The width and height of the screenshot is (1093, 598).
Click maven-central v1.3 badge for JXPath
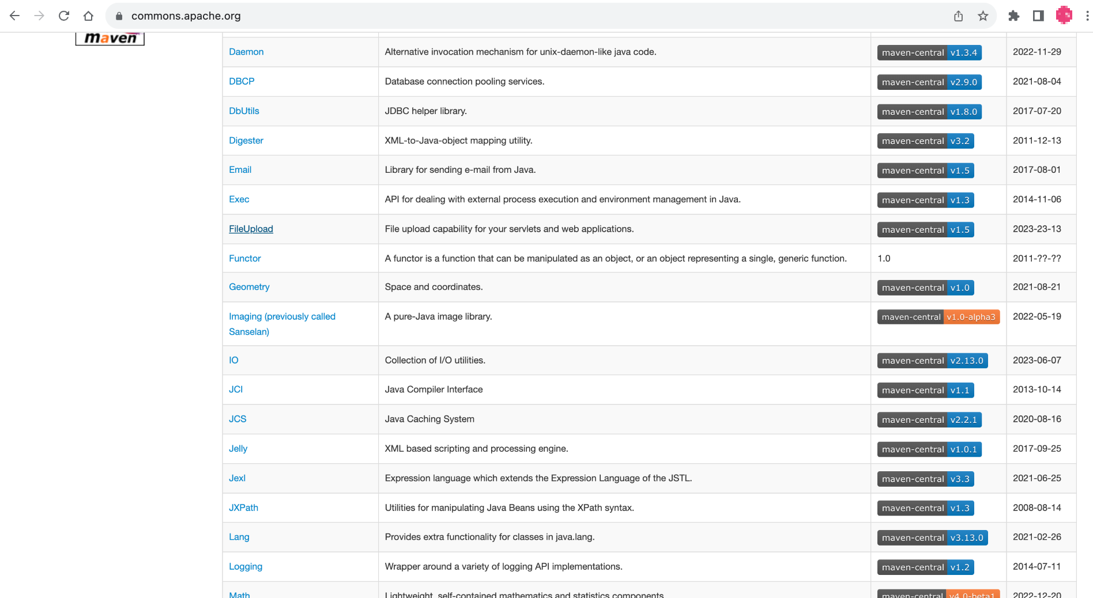pos(925,508)
